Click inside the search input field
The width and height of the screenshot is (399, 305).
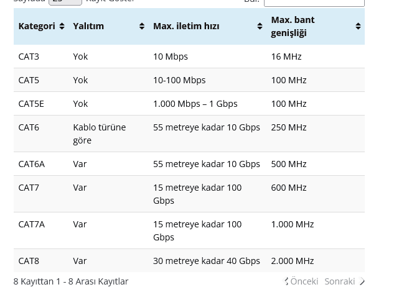coord(314,2)
